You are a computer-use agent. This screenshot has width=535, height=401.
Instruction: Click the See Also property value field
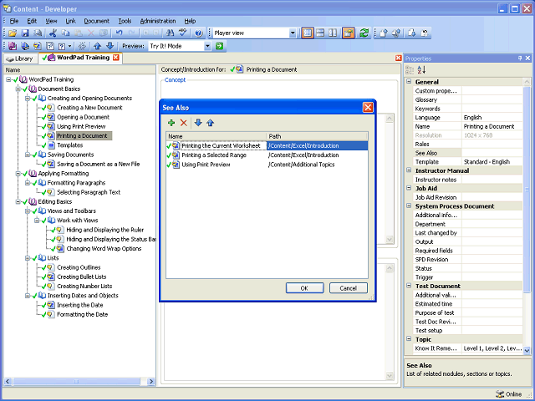492,153
